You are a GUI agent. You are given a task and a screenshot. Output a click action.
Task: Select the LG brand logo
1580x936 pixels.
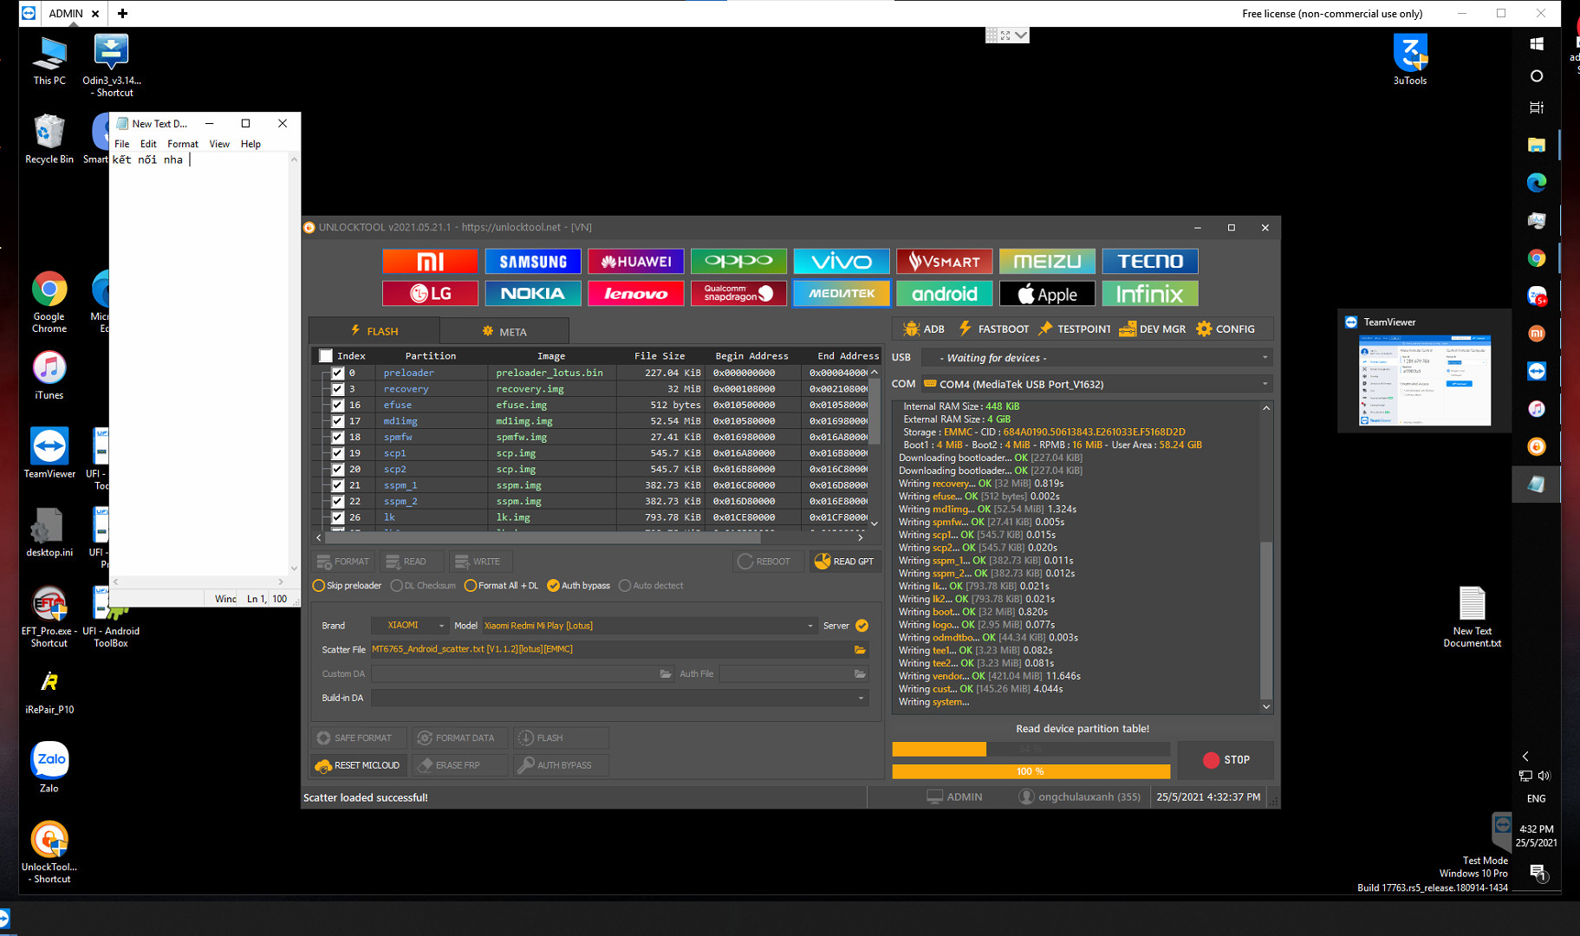coord(430,293)
